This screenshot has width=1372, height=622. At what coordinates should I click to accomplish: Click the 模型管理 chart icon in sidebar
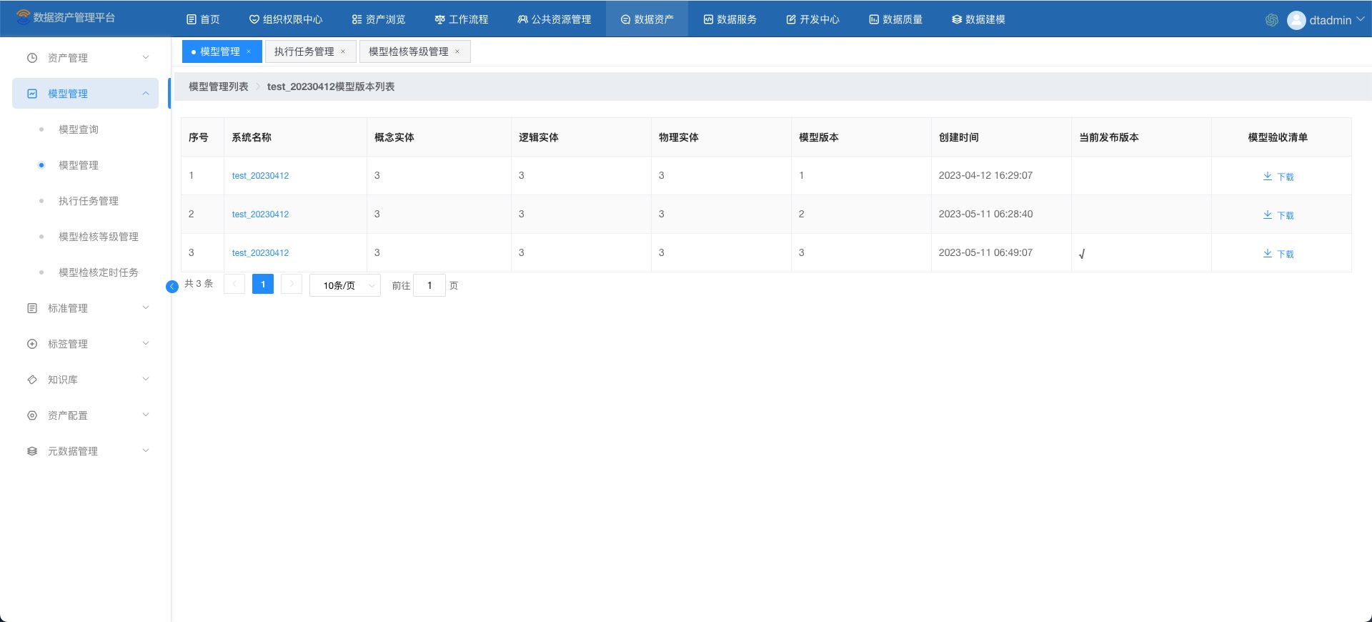pyautogui.click(x=32, y=94)
